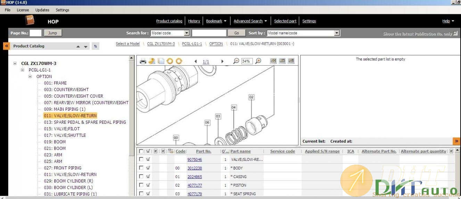
Task: Click the 34% zoom value field
Action: click(x=247, y=61)
